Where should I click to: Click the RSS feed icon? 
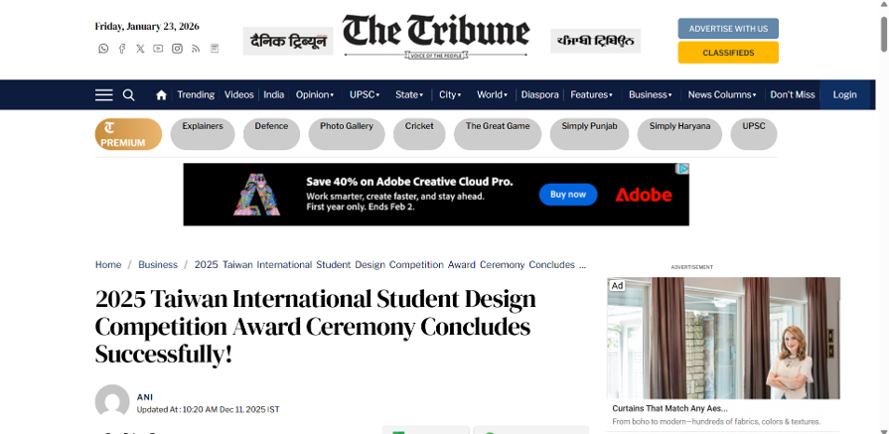point(196,49)
